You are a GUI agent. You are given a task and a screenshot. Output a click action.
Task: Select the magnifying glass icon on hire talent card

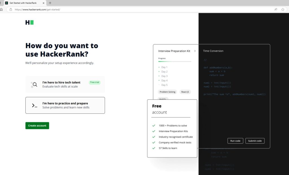[x=34, y=84]
